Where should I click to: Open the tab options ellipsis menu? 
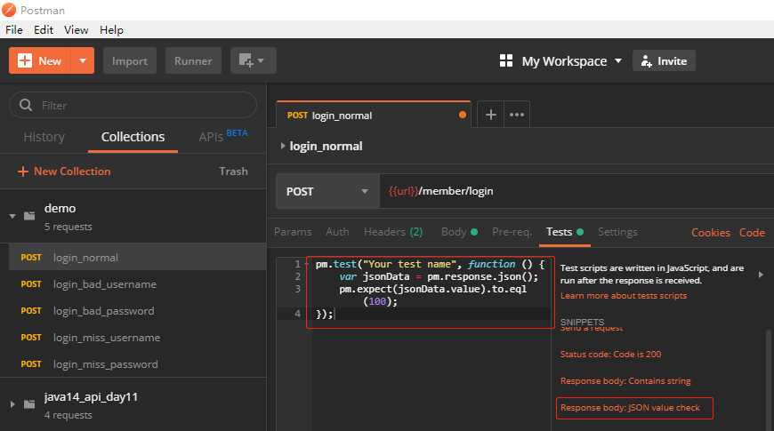click(x=517, y=115)
